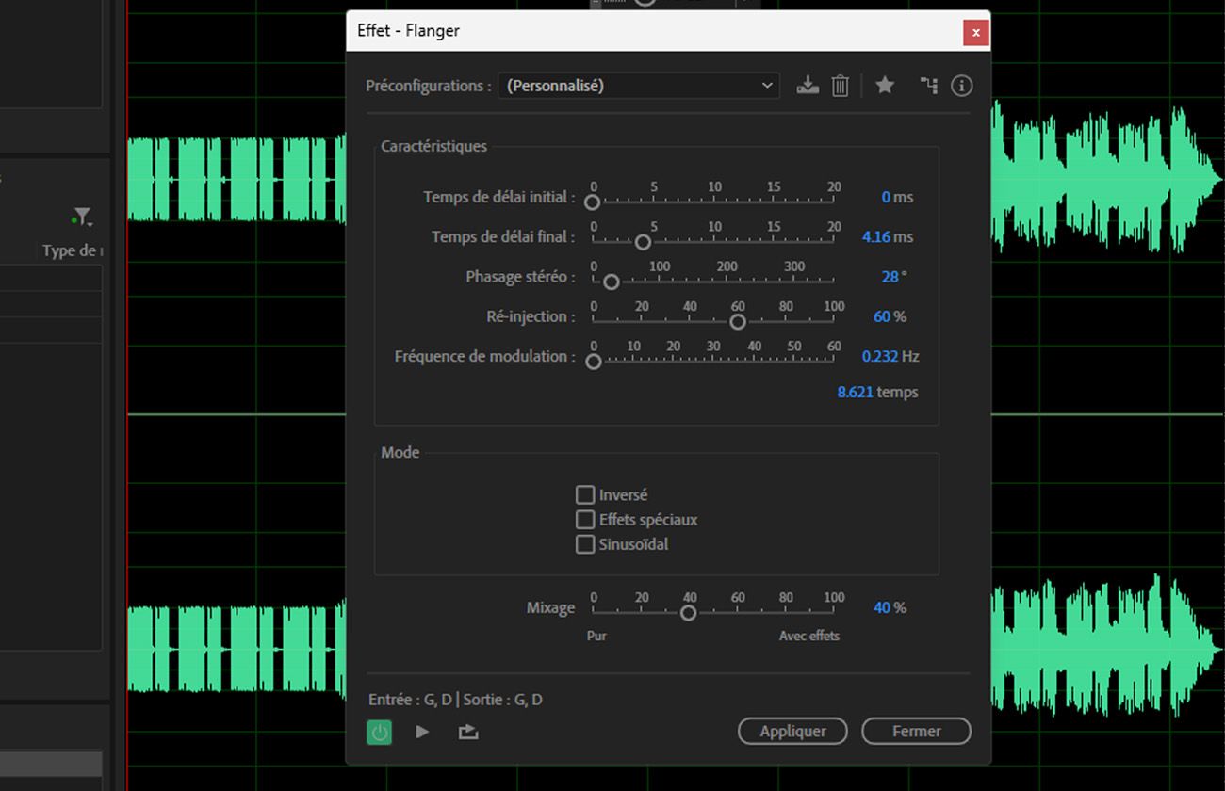Click the Mixage slider handle
1225x791 pixels.
click(689, 613)
